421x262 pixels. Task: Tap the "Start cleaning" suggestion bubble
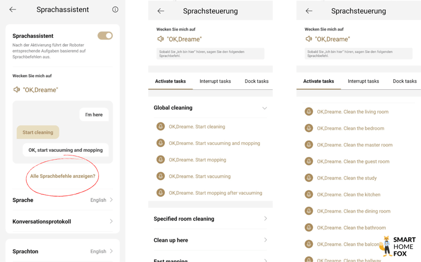click(38, 132)
